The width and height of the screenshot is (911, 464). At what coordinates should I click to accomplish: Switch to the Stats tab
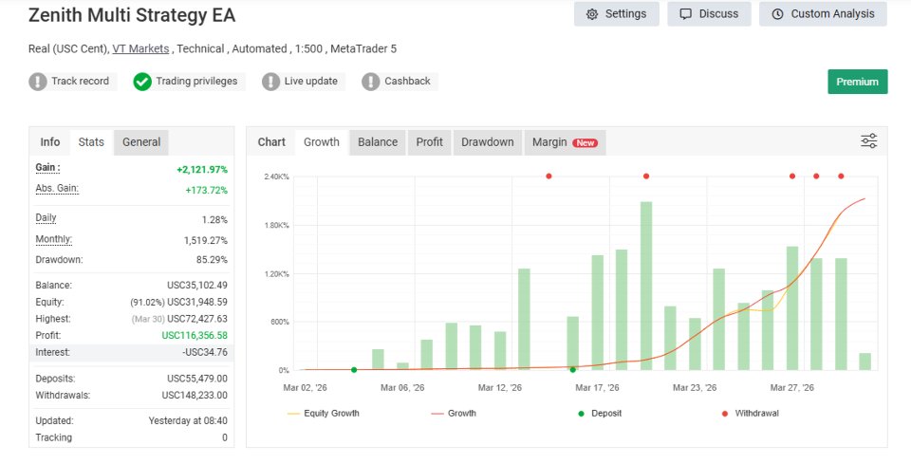91,142
